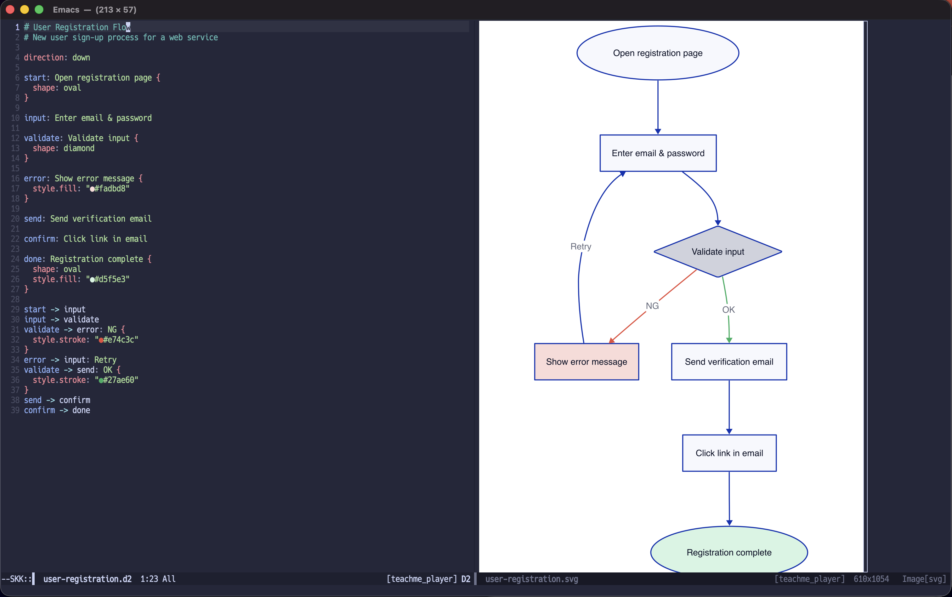The image size is (952, 597).
Task: Click the 'validate -> error: NG {' line
Action: point(74,330)
